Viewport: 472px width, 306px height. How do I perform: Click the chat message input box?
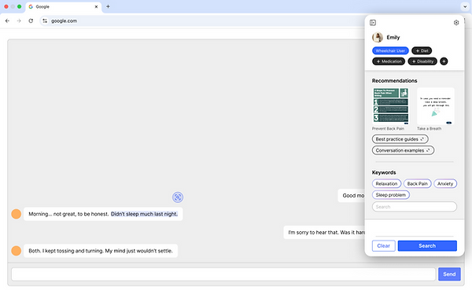pyautogui.click(x=223, y=274)
